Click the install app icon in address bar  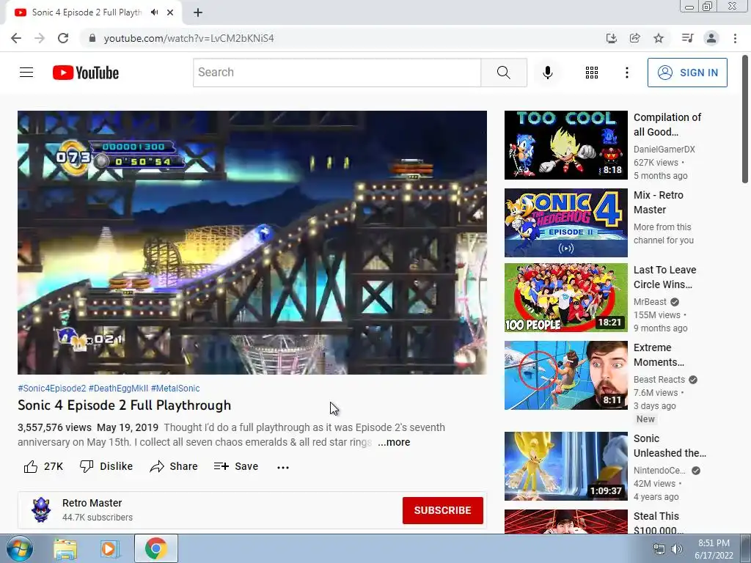[x=611, y=38]
